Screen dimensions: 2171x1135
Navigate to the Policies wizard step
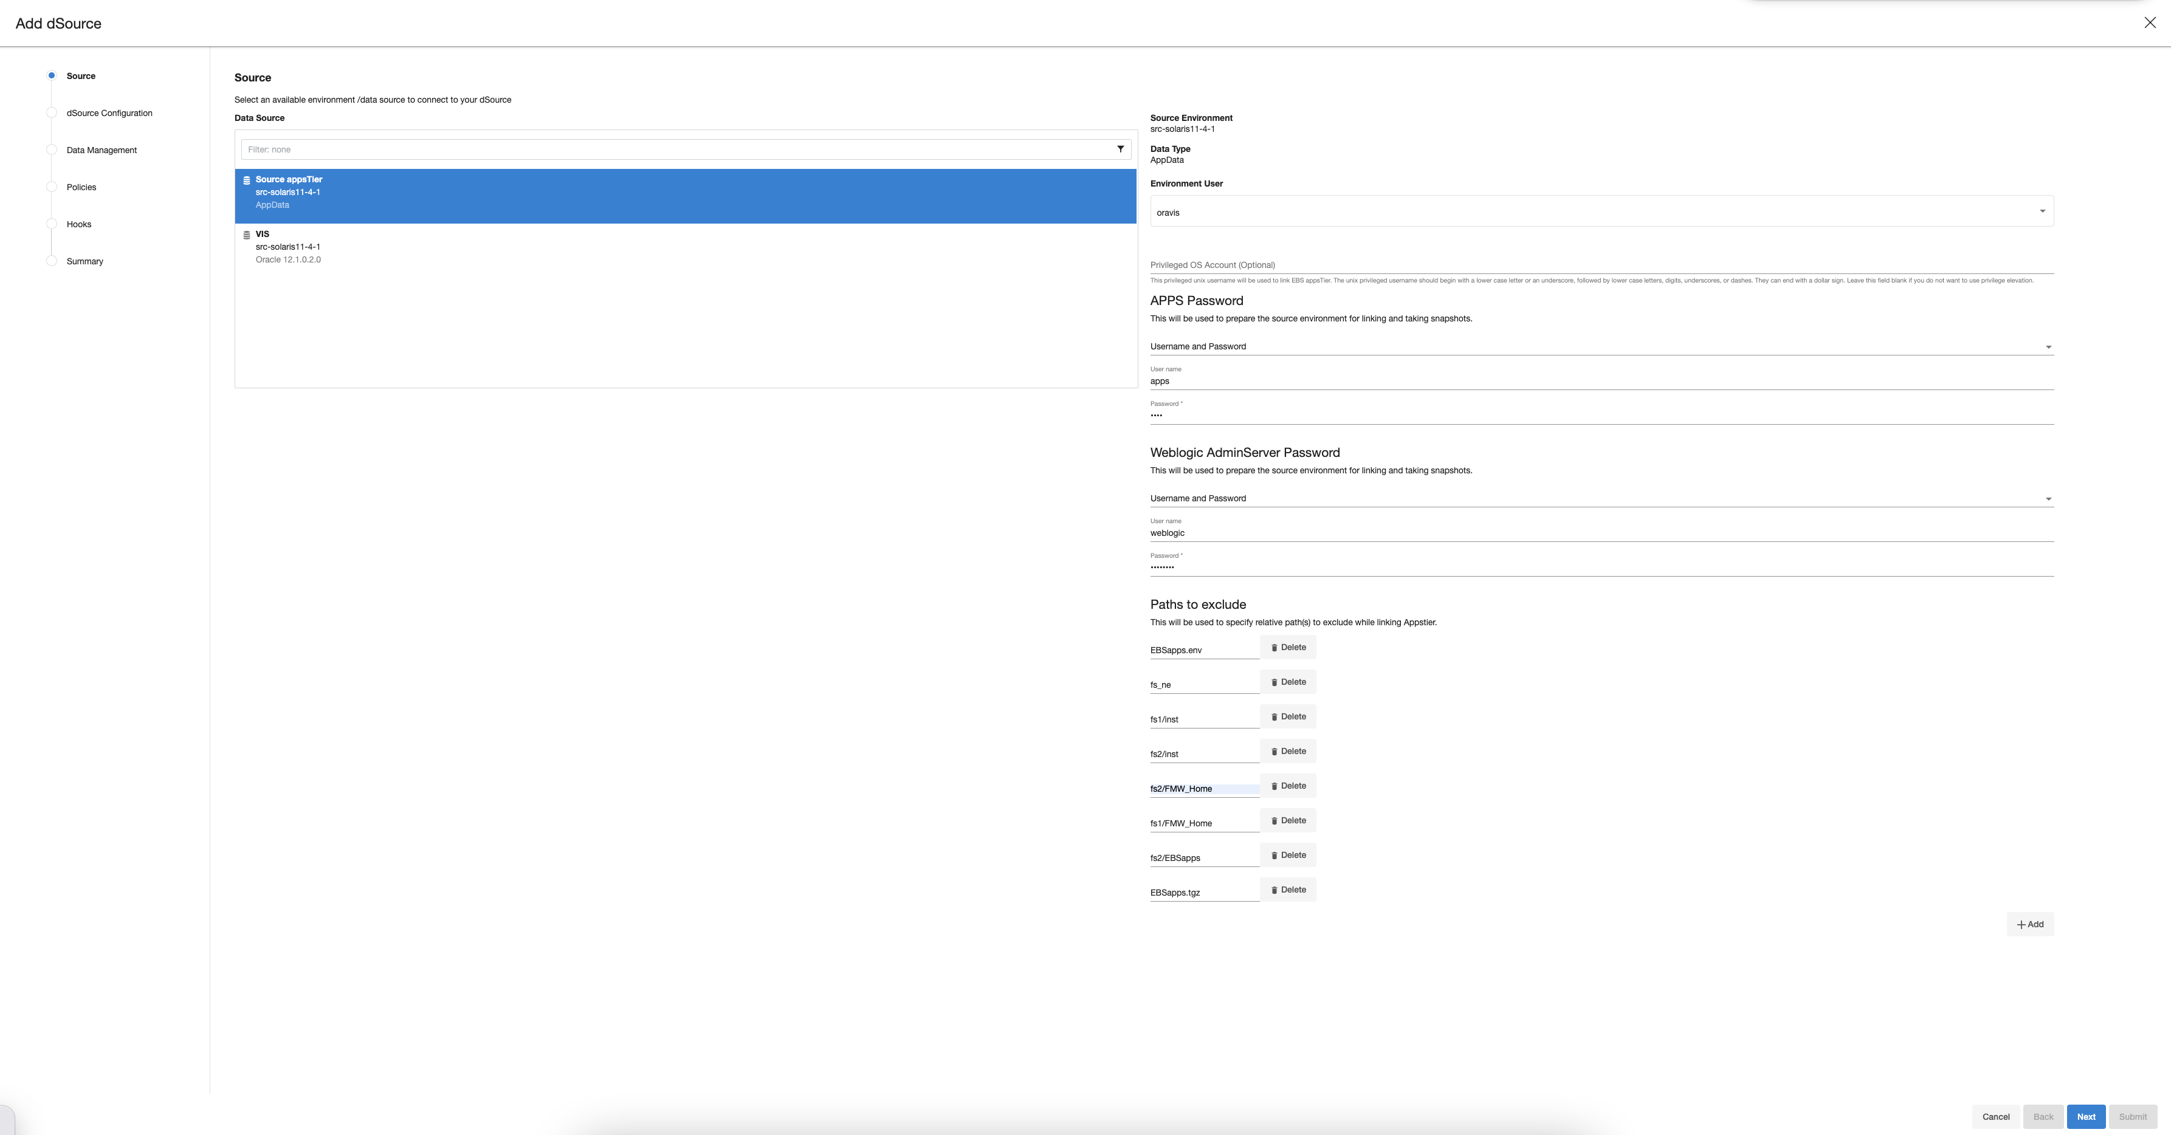pyautogui.click(x=52, y=187)
